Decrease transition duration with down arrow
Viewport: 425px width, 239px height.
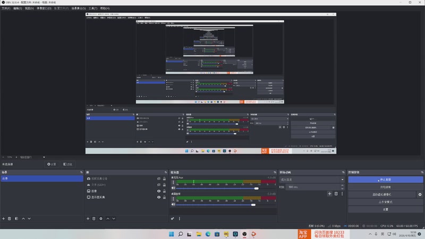click(342, 189)
